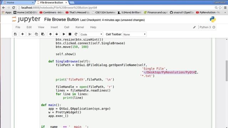Image resolution: width=228 pixels, height=128 pixels.
Task: Move selected cell down arrow
Action: 57,34
